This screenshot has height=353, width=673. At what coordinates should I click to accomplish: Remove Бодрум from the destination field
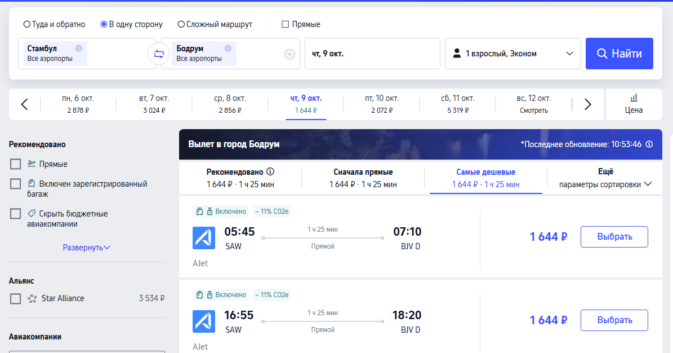point(228,48)
